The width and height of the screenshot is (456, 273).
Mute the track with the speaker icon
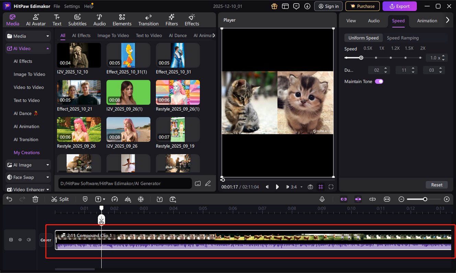pos(29,240)
